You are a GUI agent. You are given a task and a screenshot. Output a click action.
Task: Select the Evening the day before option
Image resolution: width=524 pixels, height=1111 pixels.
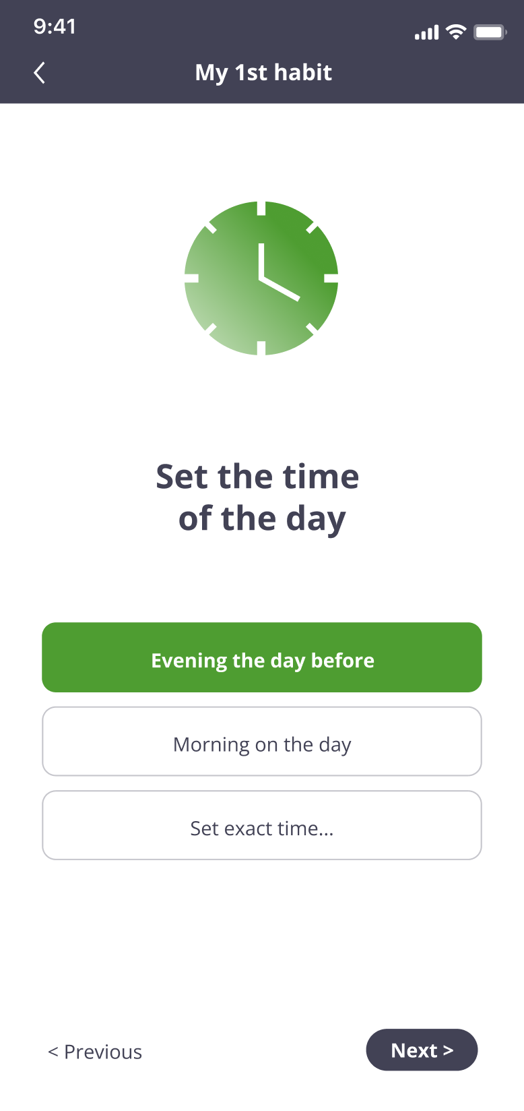262,658
